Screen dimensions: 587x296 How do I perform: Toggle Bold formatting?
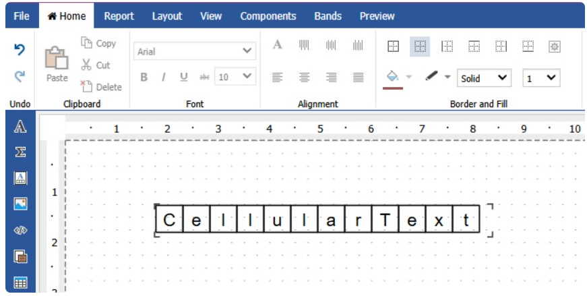point(144,78)
